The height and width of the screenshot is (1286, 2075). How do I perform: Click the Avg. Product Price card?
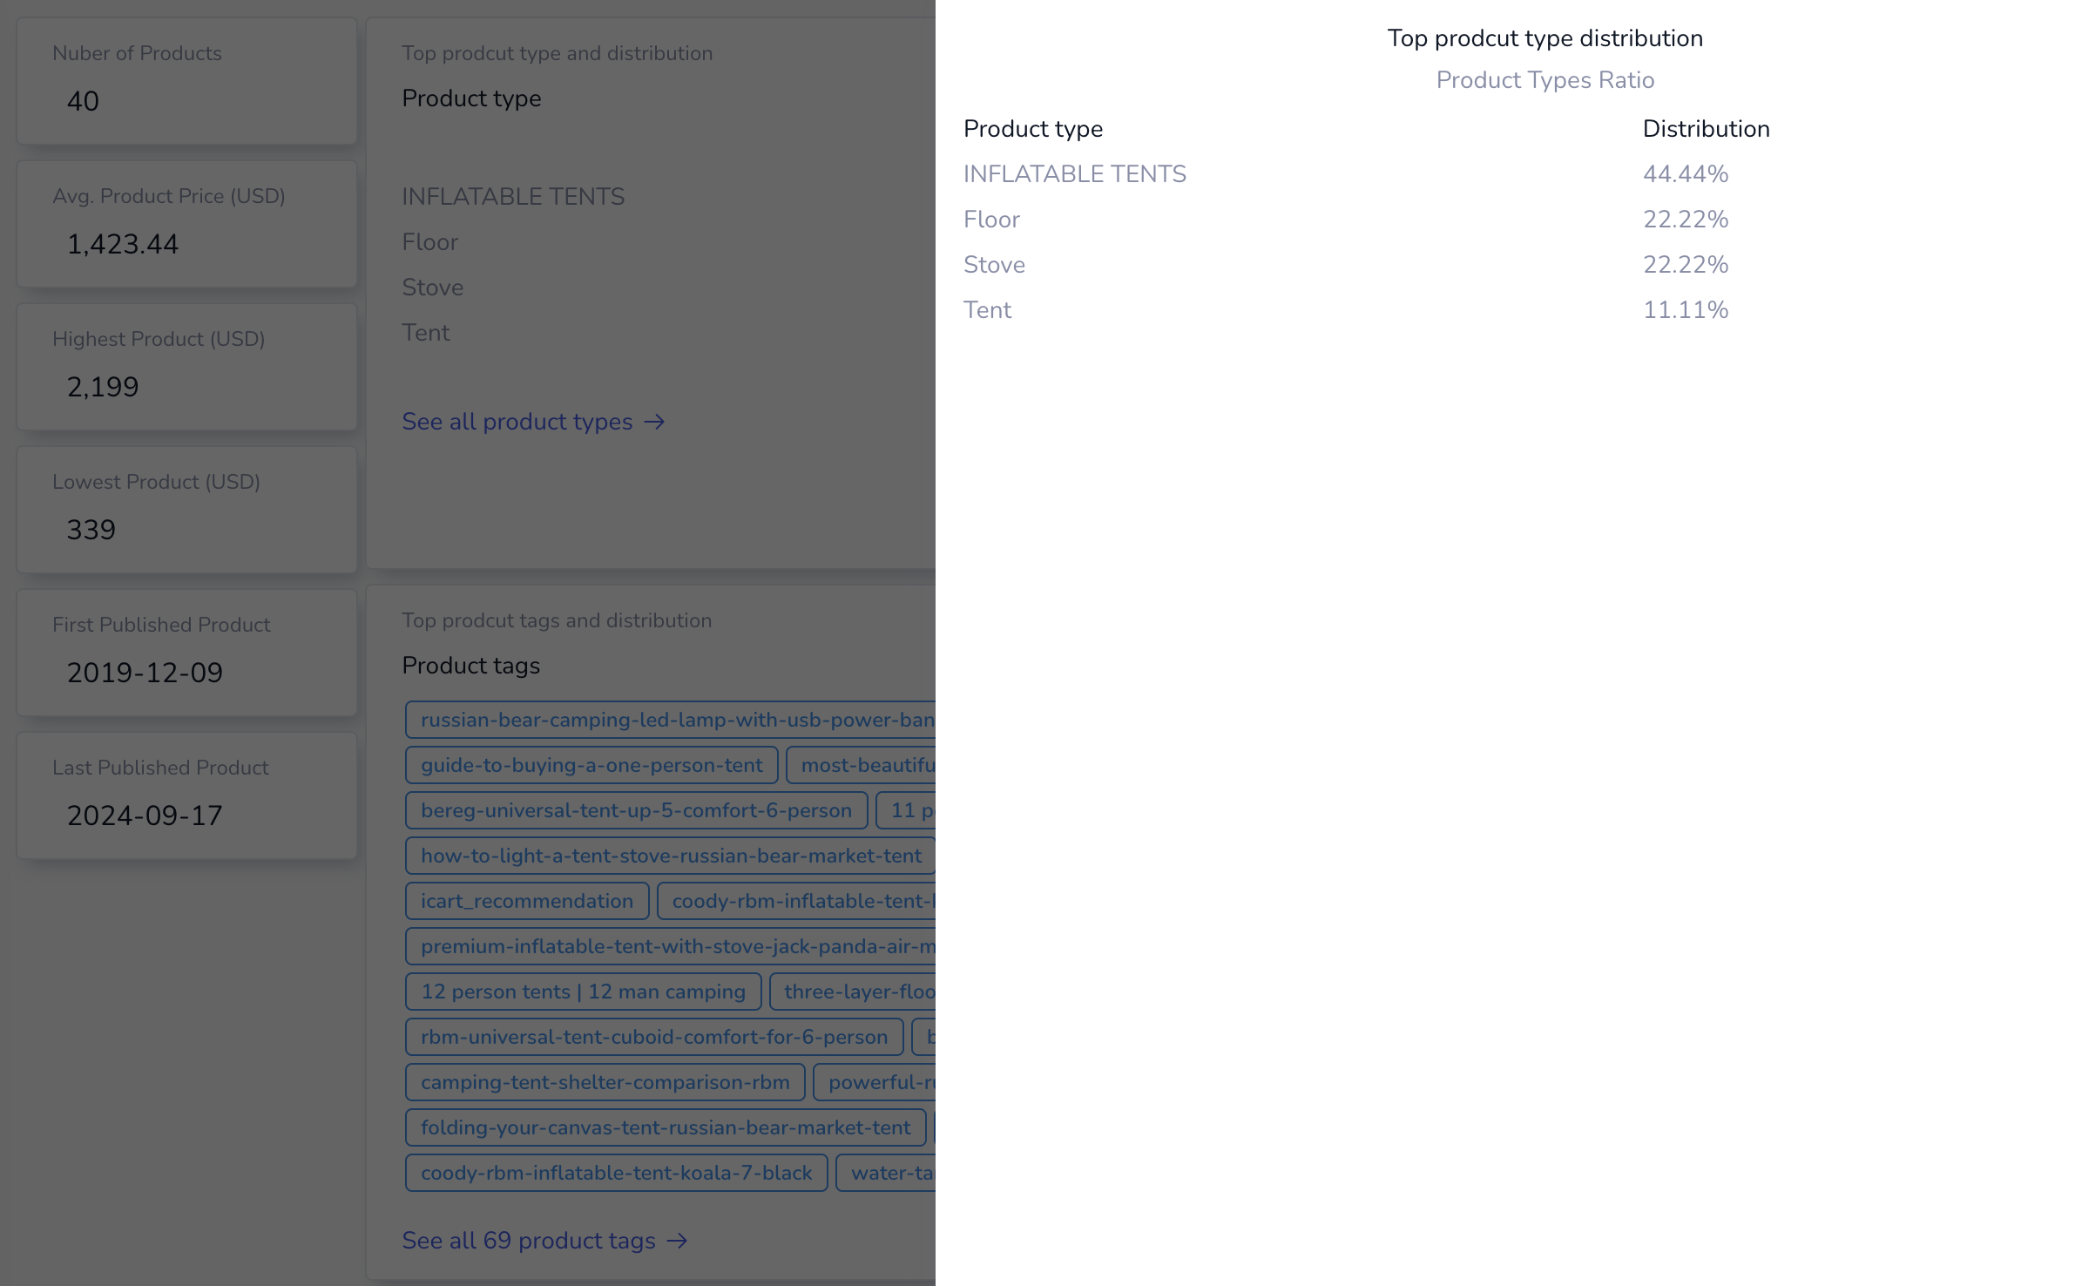(x=186, y=224)
